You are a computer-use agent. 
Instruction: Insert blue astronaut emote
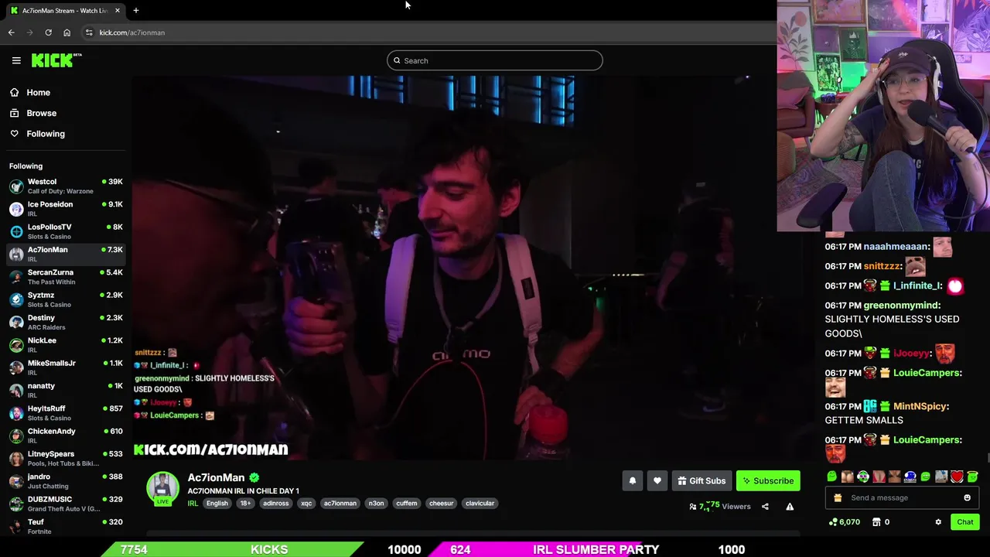[910, 477]
